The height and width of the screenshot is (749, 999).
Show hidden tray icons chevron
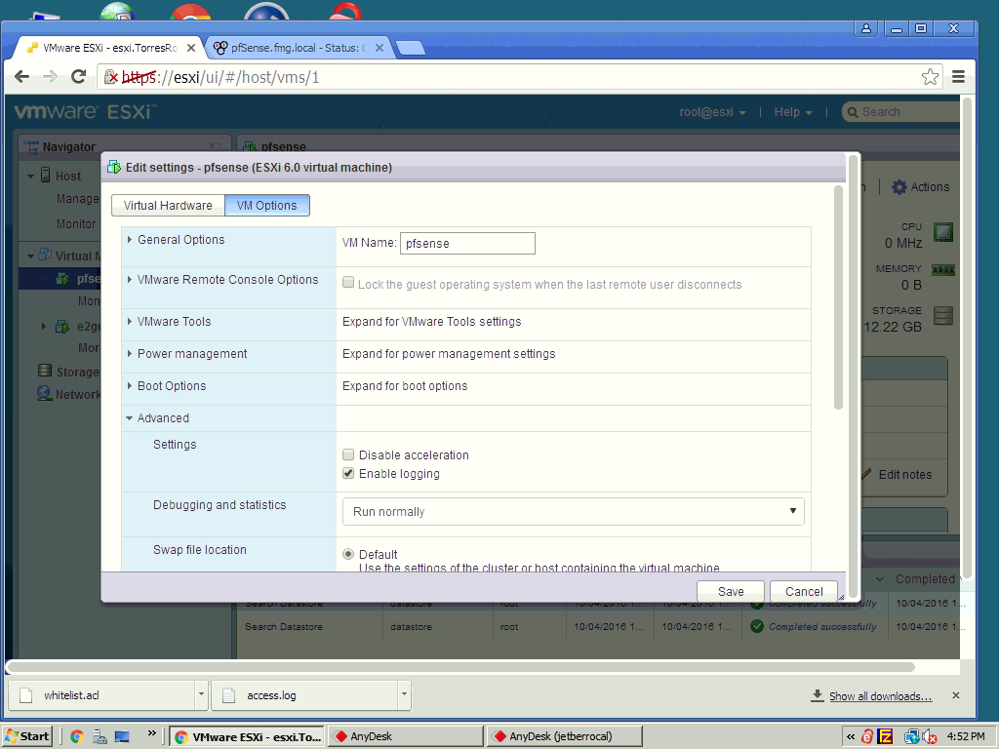click(851, 737)
